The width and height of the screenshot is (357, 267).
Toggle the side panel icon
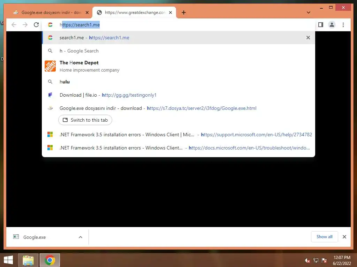click(321, 25)
